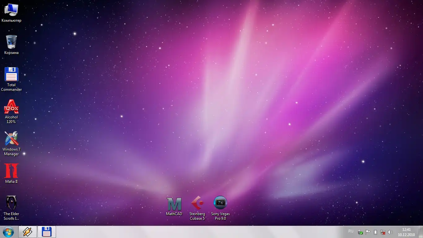Open the RU input language selector
Image resolution: width=423 pixels, height=238 pixels.
click(x=351, y=231)
